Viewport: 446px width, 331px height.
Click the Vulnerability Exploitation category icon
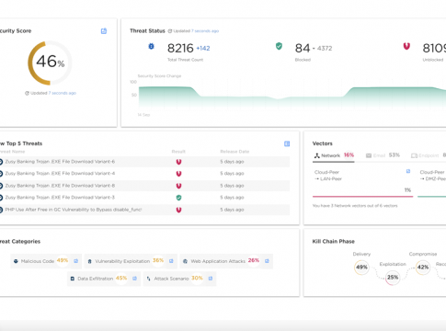coord(89,261)
